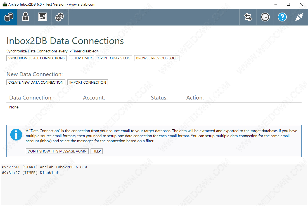The image size is (308, 206).
Task: Maximize the Inbox2DB window
Action: click(x=288, y=4)
